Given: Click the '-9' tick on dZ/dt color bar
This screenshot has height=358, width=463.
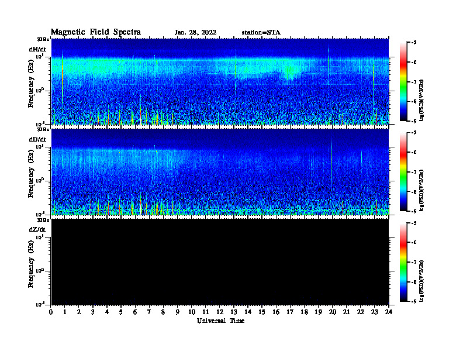Looking at the screenshot, I should tap(414, 301).
